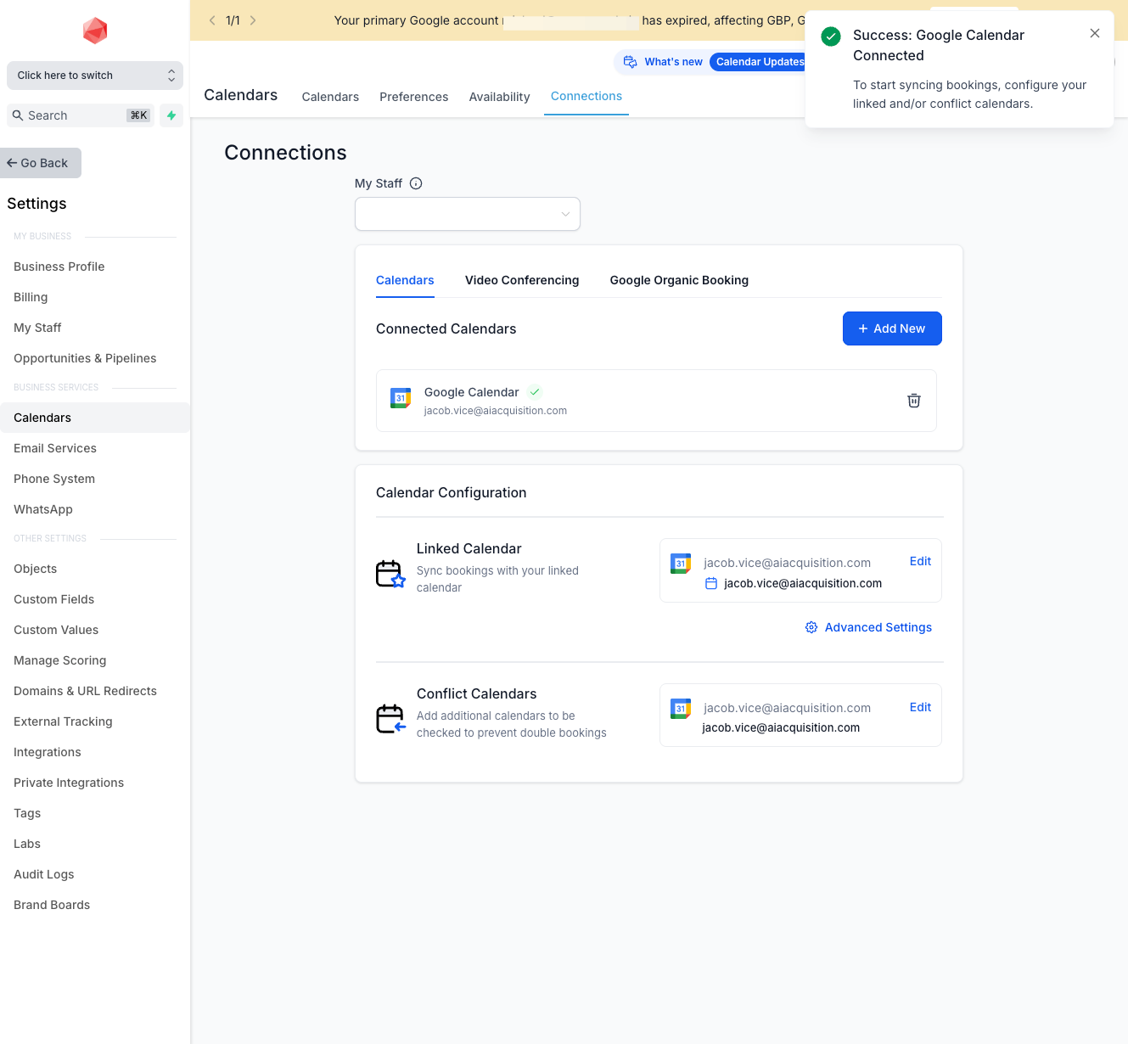Click the Go Back button
This screenshot has height=1044, width=1128.
41,163
